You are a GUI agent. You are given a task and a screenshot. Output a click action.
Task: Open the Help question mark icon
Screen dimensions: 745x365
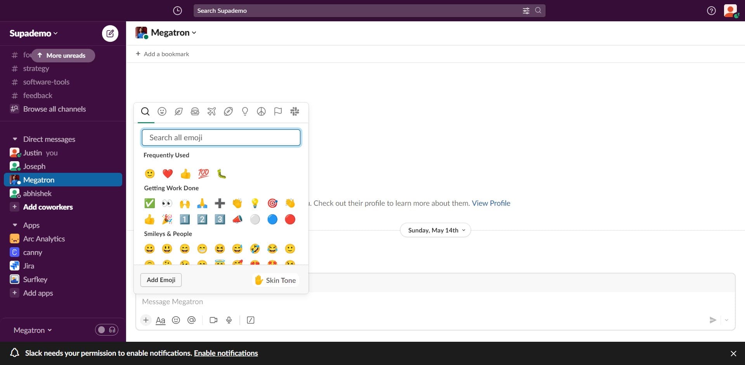coord(711,10)
